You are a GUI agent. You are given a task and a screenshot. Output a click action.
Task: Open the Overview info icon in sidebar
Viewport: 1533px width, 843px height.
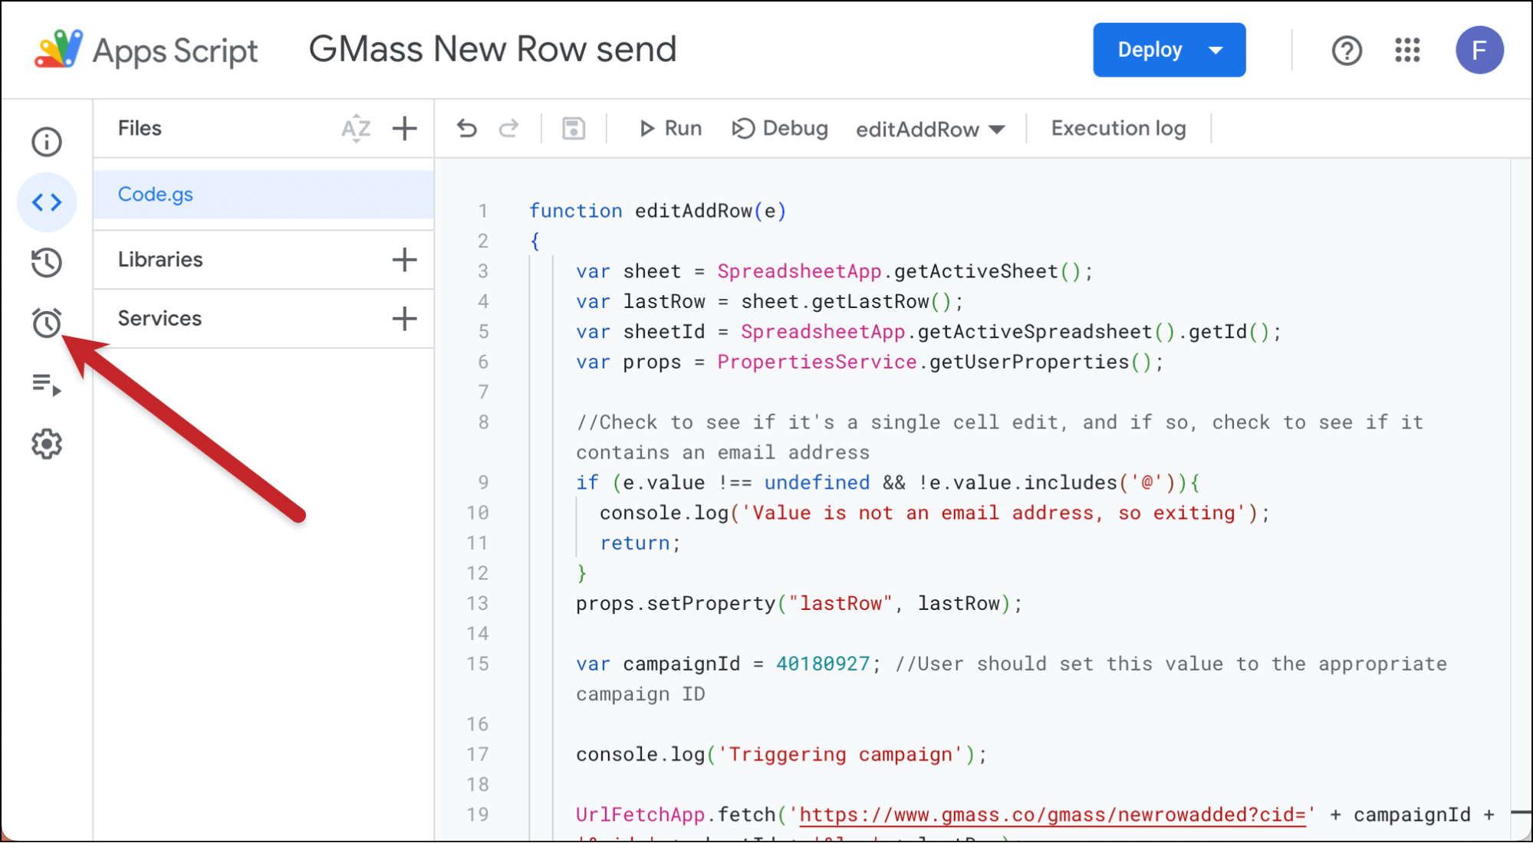pyautogui.click(x=47, y=142)
